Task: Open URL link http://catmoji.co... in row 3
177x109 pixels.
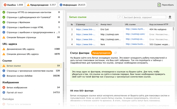Action: pyautogui.click(x=135, y=39)
